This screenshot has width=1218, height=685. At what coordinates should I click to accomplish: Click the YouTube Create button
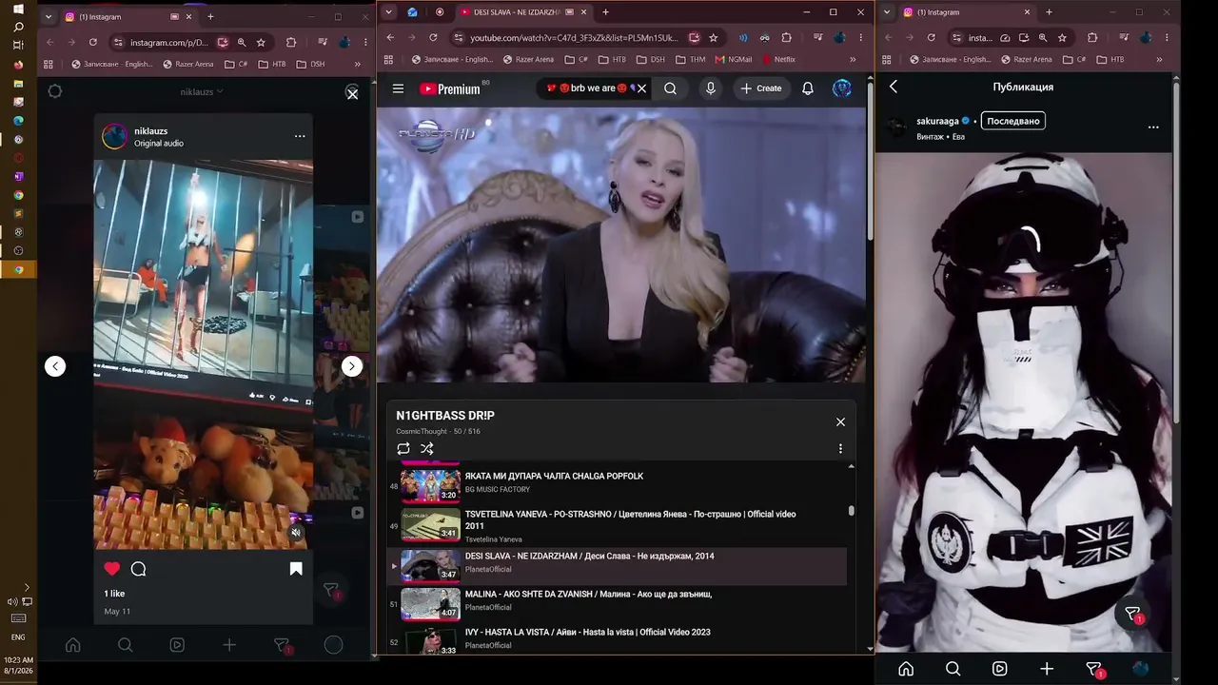tap(761, 88)
